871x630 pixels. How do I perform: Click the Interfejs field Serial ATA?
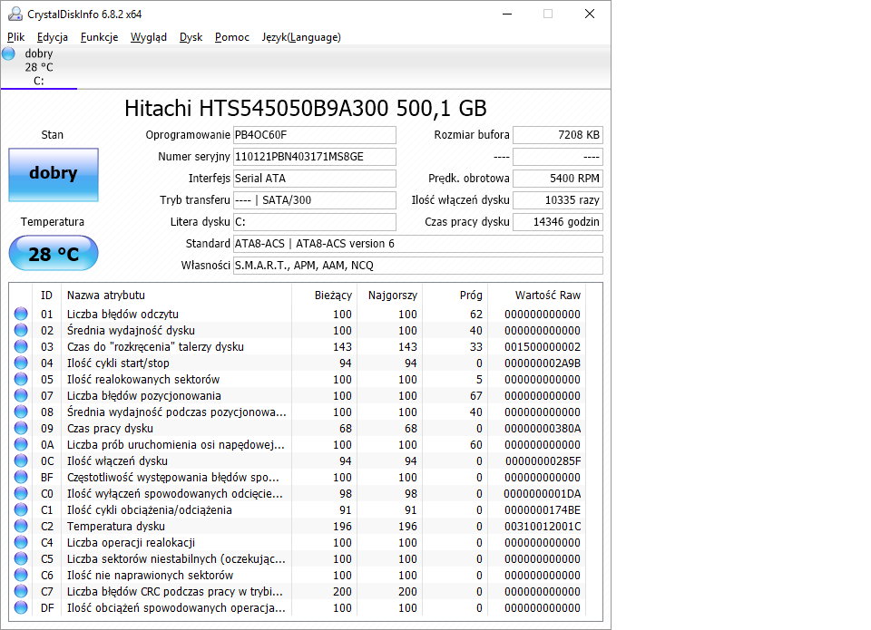(x=315, y=179)
